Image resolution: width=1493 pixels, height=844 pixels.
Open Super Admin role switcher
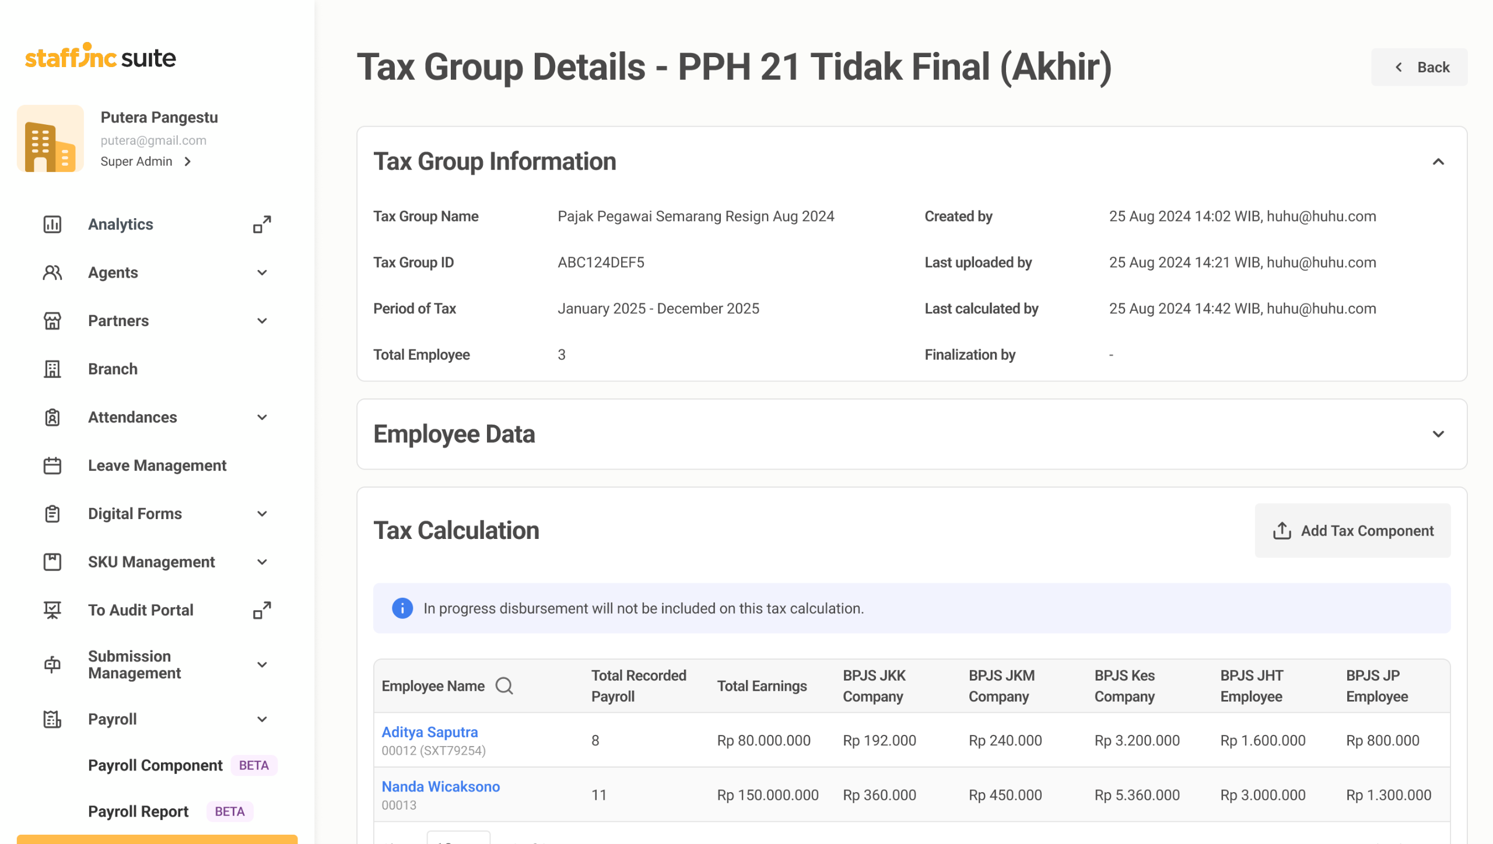(x=146, y=162)
